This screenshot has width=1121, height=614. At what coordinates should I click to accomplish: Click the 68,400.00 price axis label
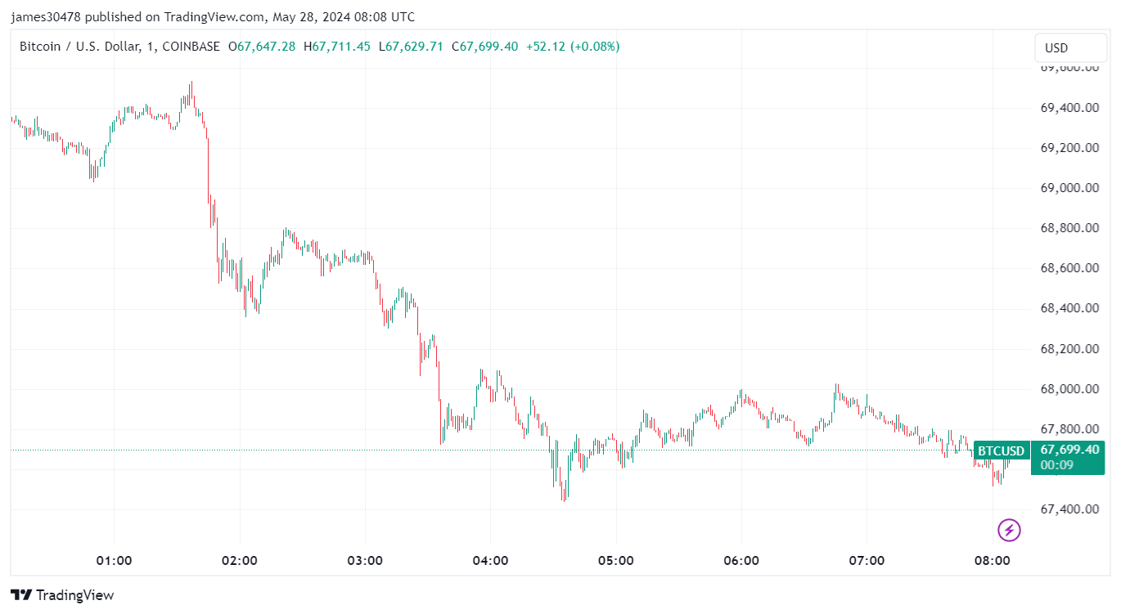click(x=1069, y=308)
